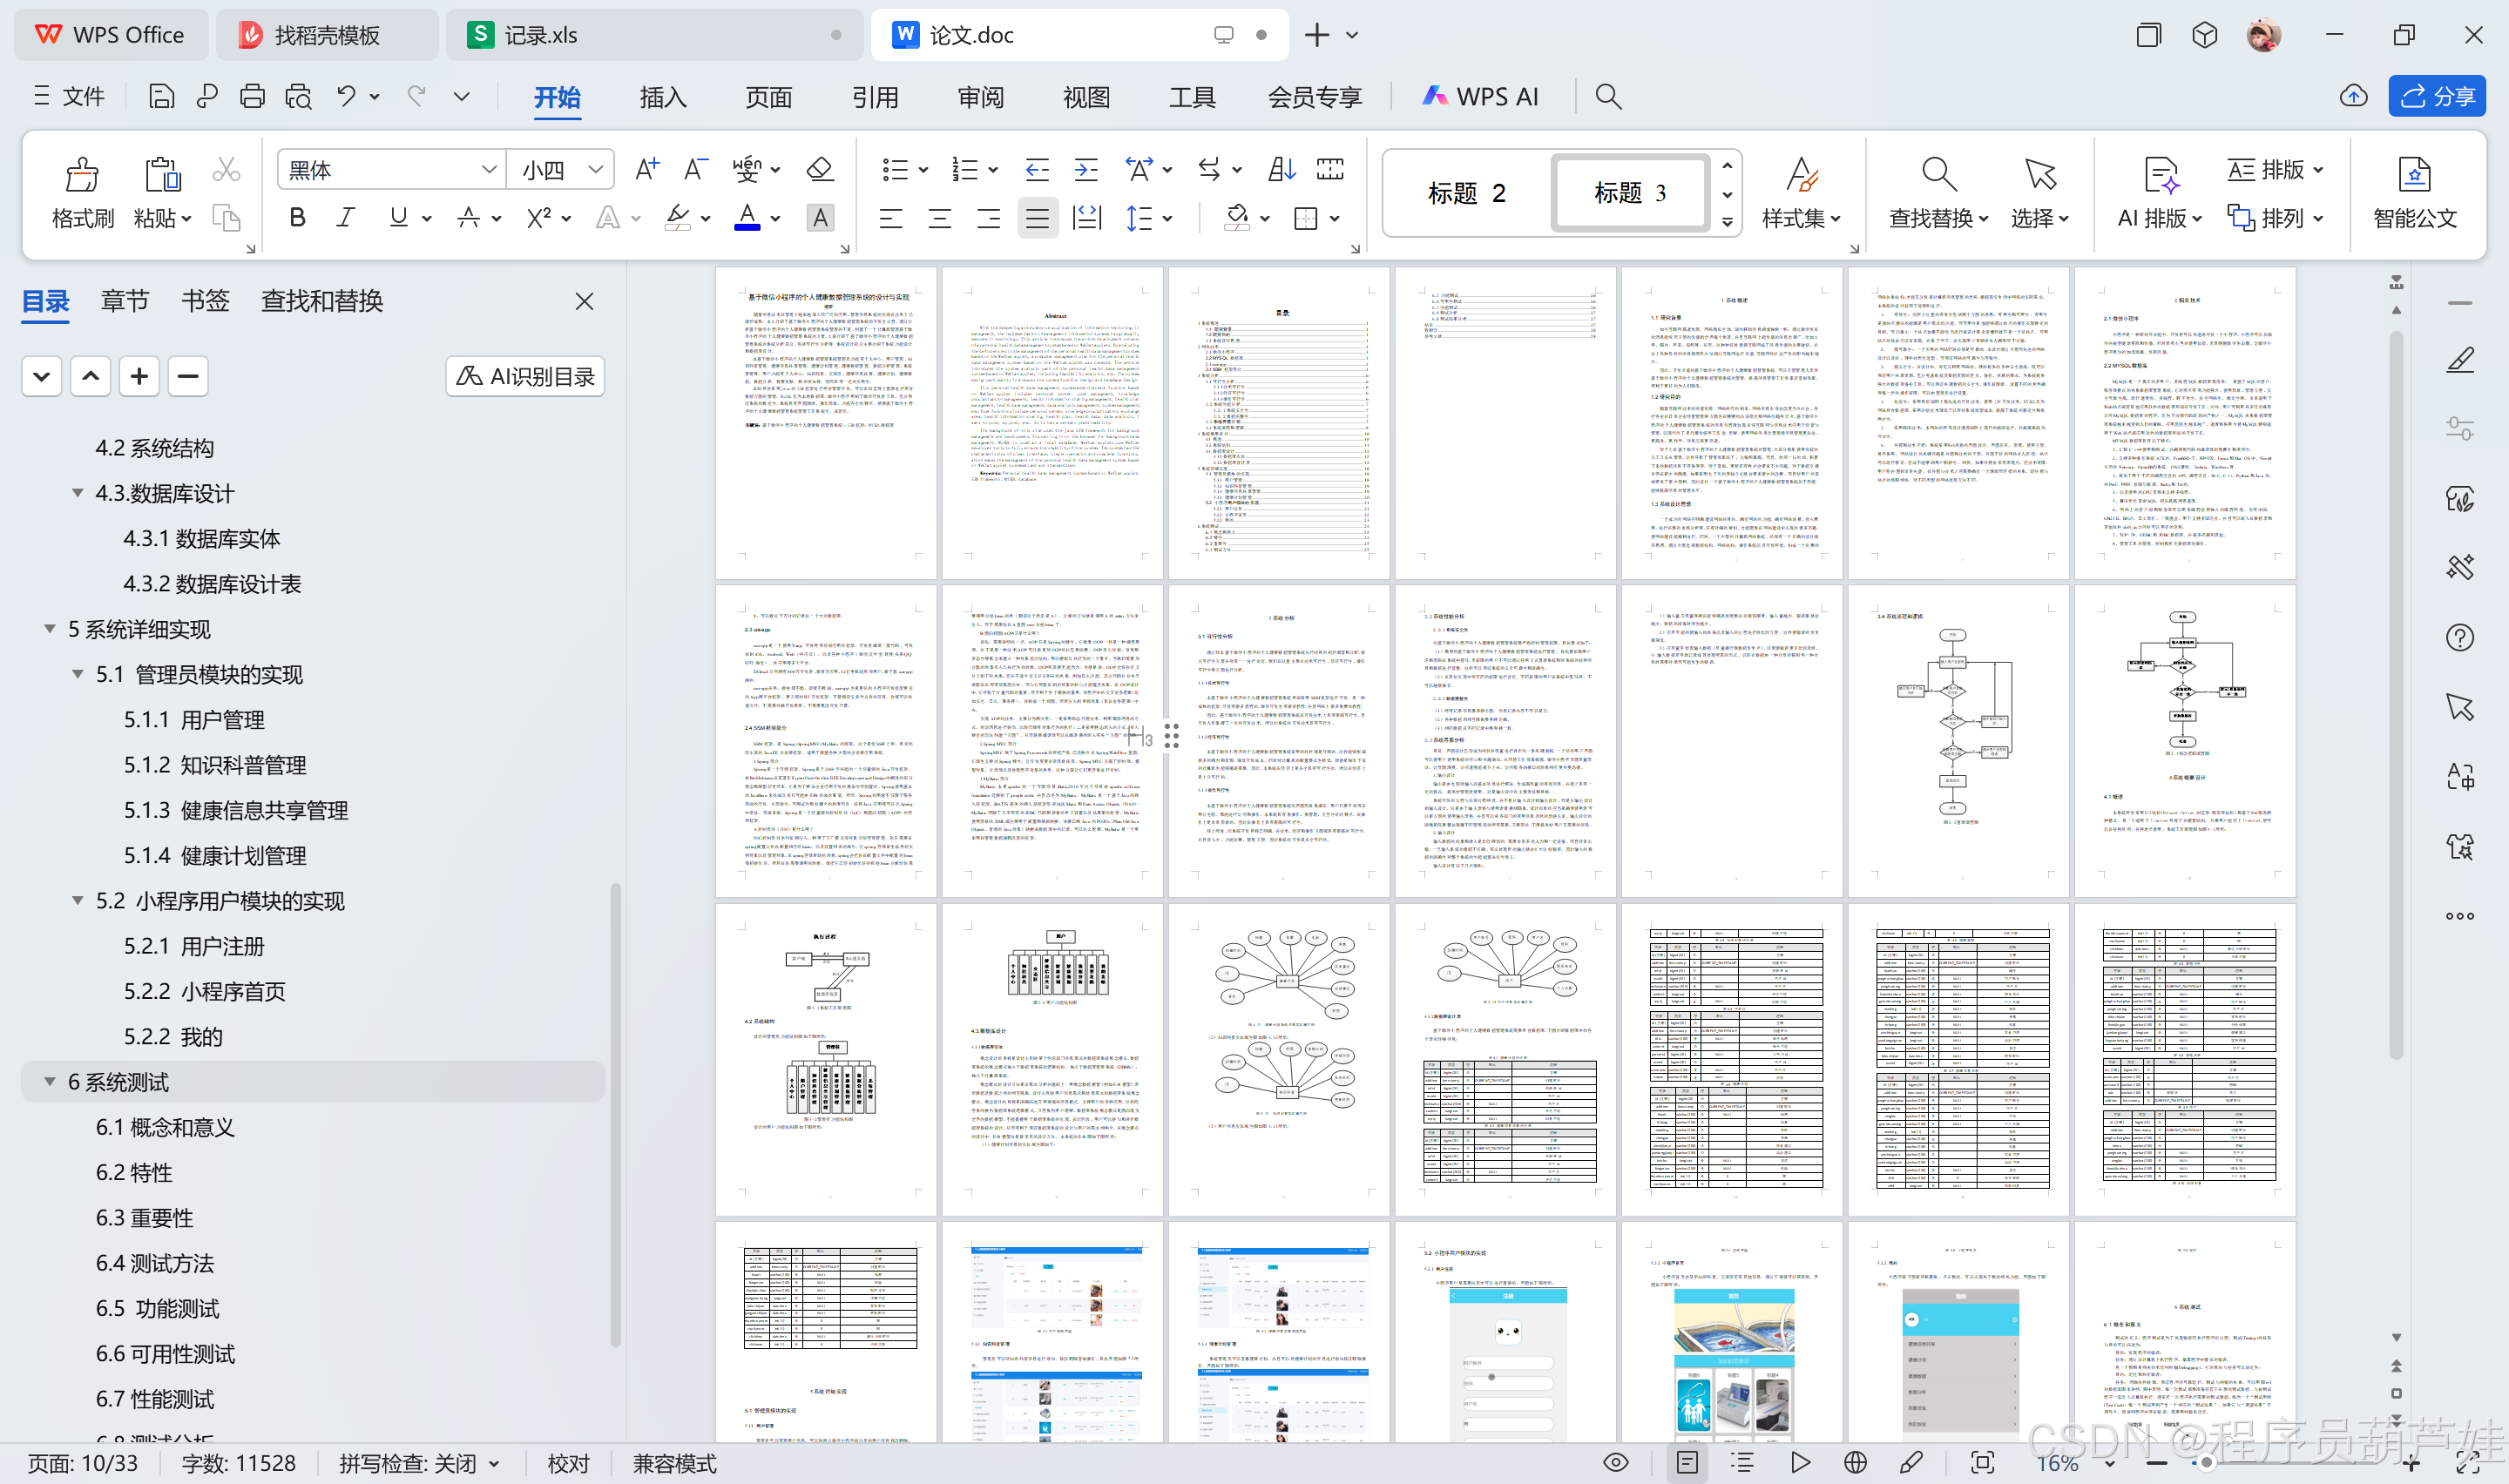Switch to the 章节 navigation tab

[125, 301]
